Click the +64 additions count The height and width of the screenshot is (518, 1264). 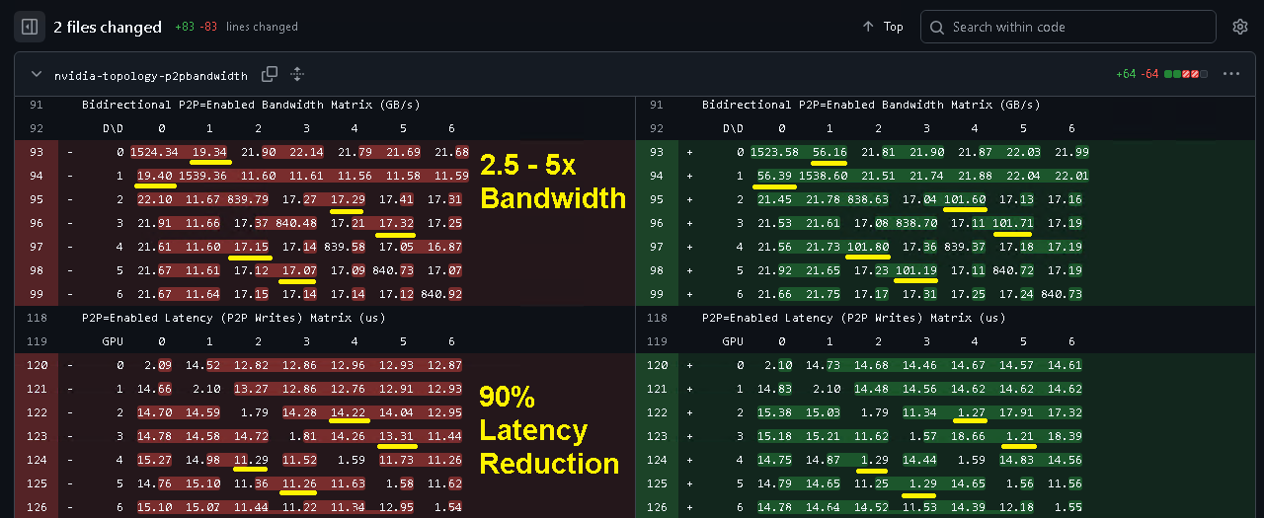[x=1125, y=74]
